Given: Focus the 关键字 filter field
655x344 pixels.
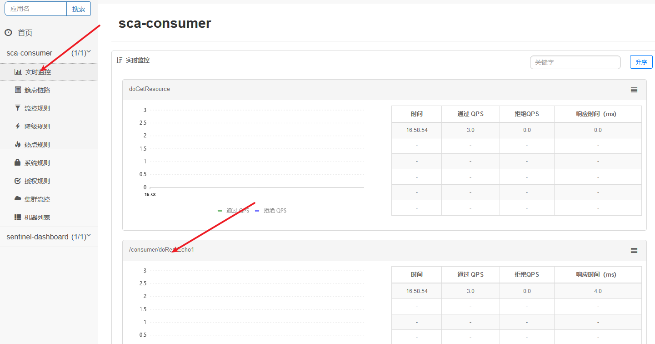Looking at the screenshot, I should click(575, 62).
